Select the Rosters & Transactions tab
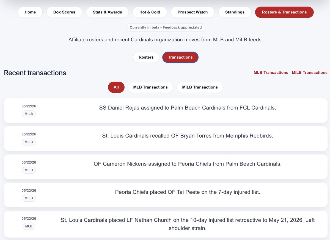The height and width of the screenshot is (240, 330). [x=284, y=12]
